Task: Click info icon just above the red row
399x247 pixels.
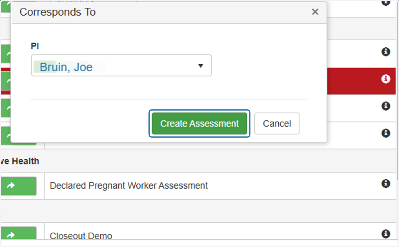Action: [x=386, y=52]
